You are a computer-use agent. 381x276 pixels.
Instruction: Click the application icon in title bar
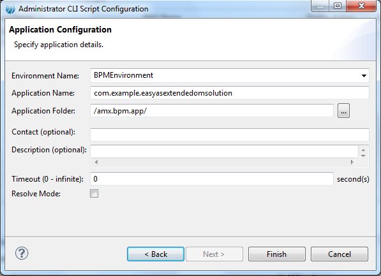[x=10, y=9]
